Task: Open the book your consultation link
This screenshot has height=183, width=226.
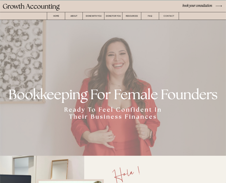Action: click(197, 6)
